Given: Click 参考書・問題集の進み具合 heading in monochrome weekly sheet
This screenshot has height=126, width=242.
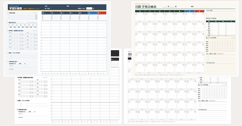Looking at the screenshot, I should 26,78.
